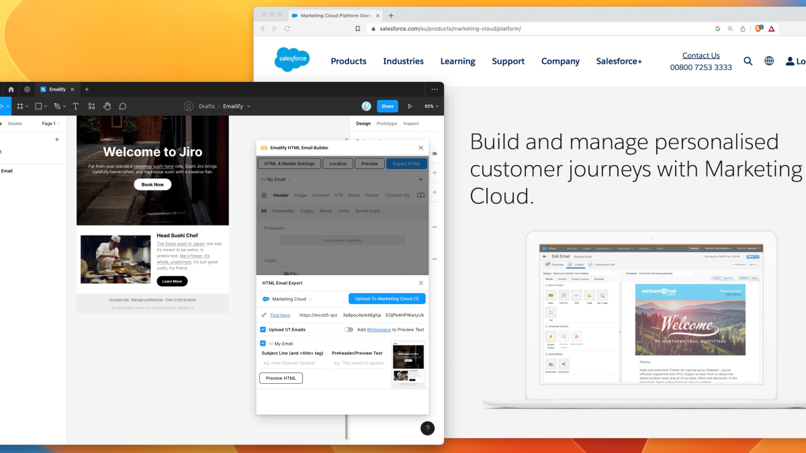Click the browser reload icon
Image resolution: width=806 pixels, height=453 pixels.
(287, 29)
